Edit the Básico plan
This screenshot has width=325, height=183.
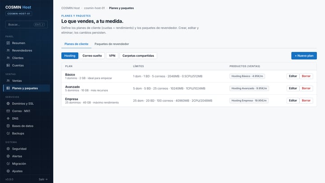point(293,76)
